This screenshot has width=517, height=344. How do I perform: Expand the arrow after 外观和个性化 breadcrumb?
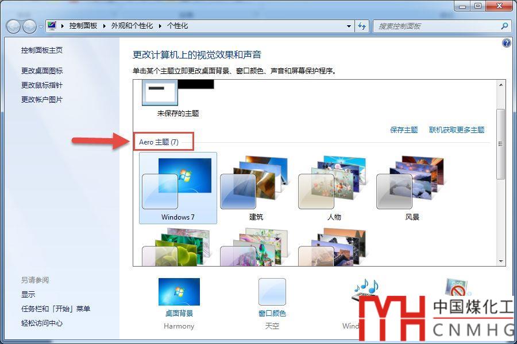[x=160, y=26]
